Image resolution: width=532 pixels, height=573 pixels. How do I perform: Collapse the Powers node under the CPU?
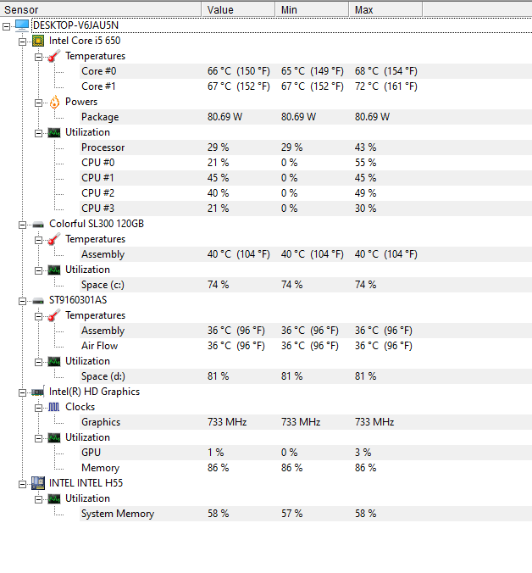click(38, 103)
